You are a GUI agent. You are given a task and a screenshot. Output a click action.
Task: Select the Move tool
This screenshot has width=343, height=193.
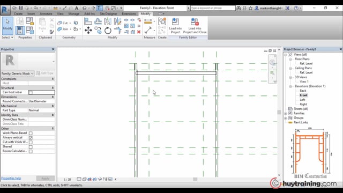[x=88, y=30]
